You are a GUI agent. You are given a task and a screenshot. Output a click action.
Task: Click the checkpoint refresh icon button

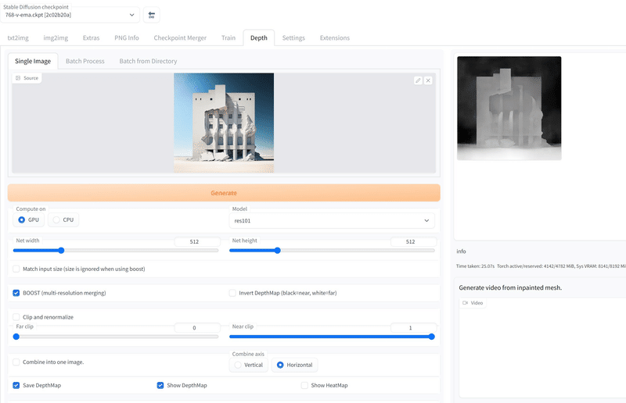[x=151, y=15]
